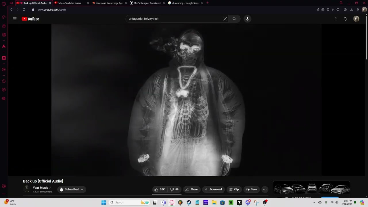This screenshot has height=207, width=368.
Task: Open the sidebar settings gear icon
Action: [4, 98]
